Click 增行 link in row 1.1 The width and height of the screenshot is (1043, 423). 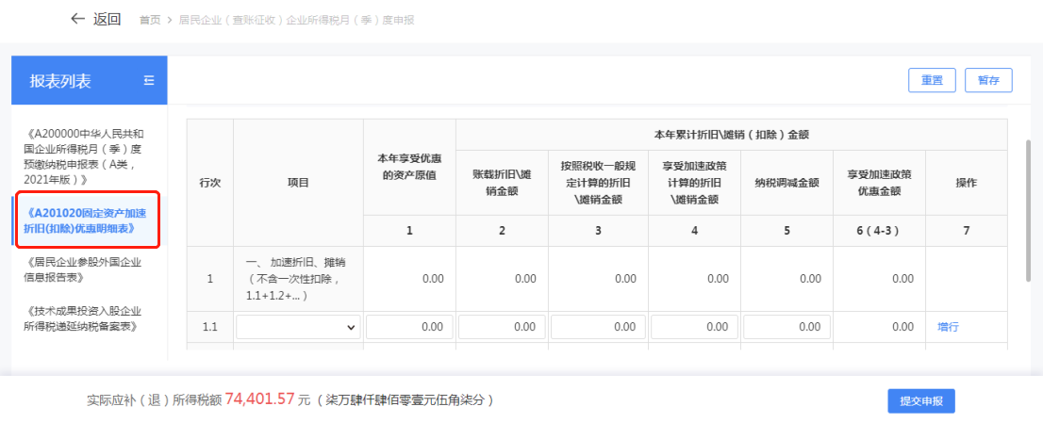click(x=948, y=327)
